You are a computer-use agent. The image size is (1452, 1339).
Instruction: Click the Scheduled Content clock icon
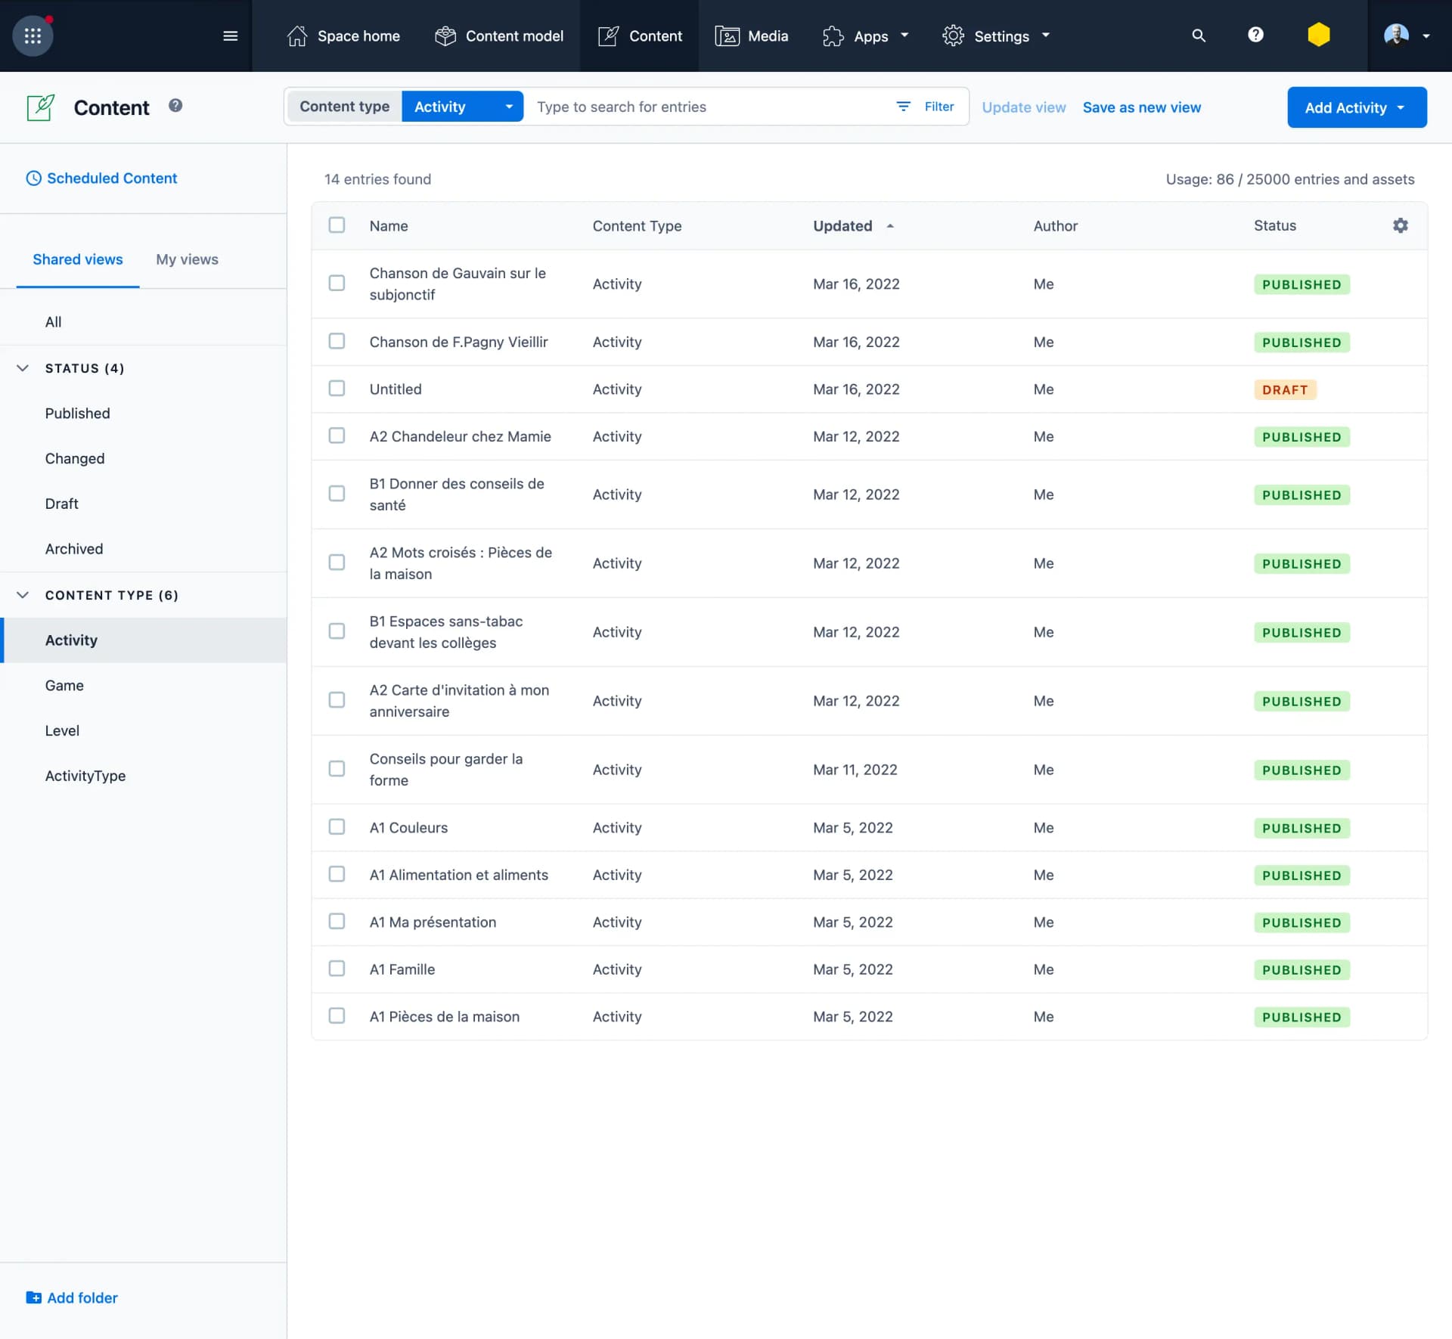[x=33, y=178]
